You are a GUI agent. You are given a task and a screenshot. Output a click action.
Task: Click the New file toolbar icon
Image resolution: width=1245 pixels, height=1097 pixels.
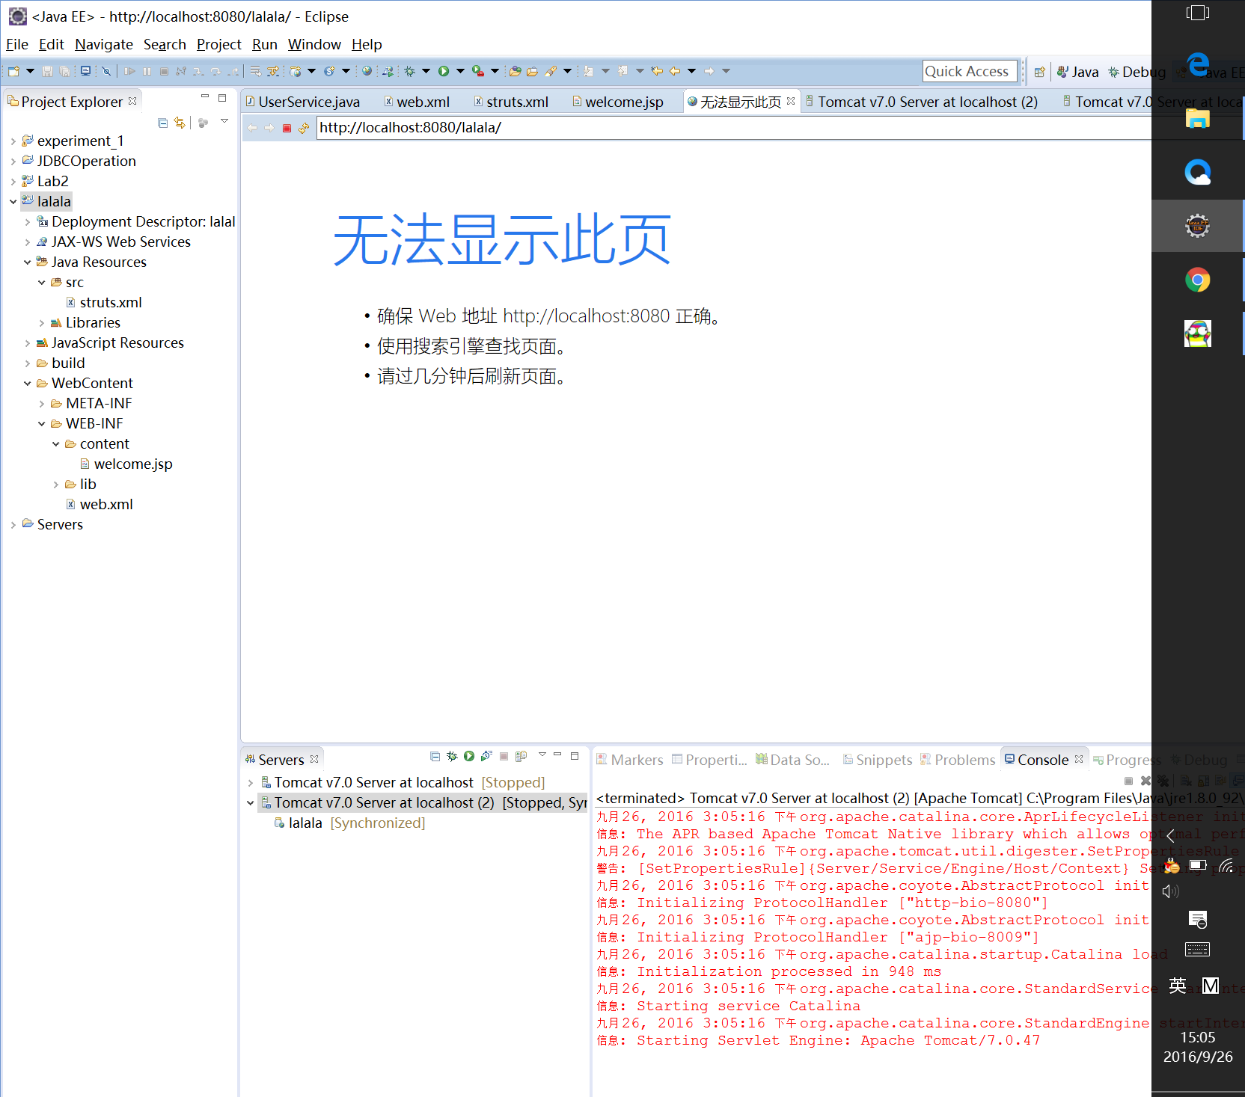13,71
